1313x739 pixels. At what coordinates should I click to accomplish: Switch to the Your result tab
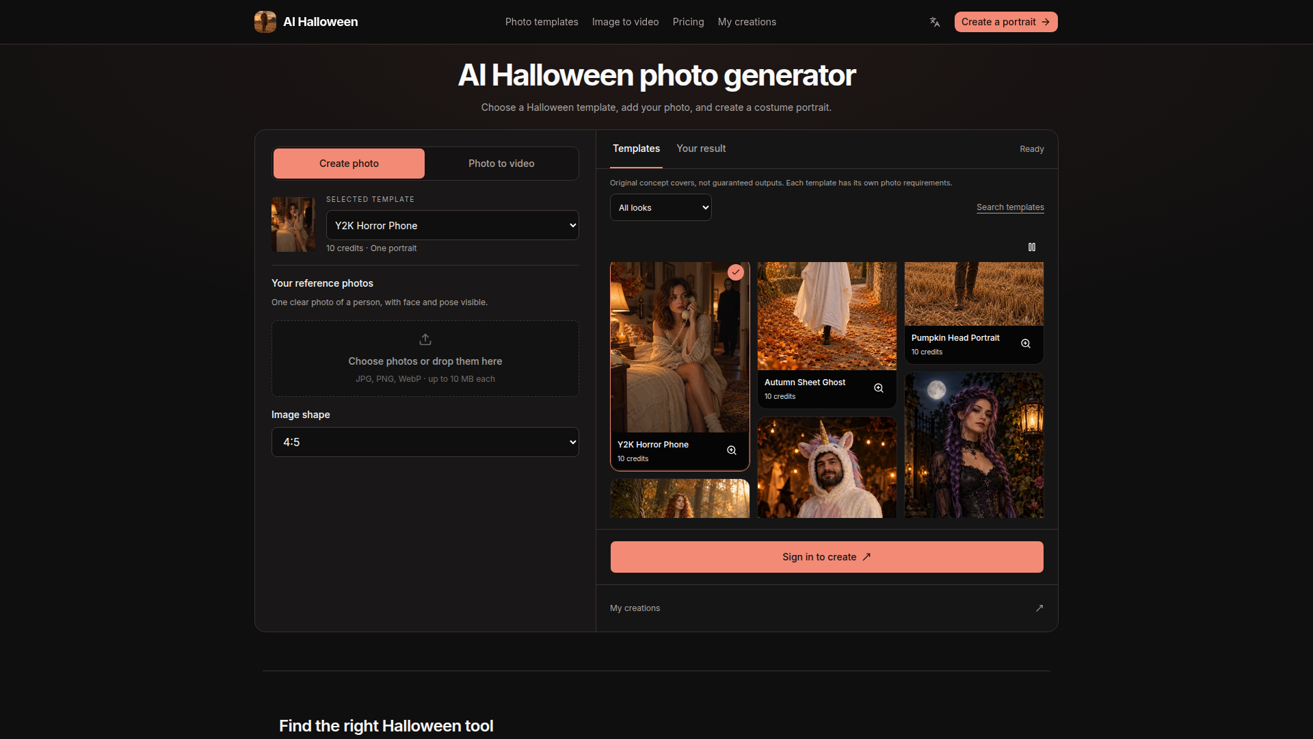(x=701, y=148)
